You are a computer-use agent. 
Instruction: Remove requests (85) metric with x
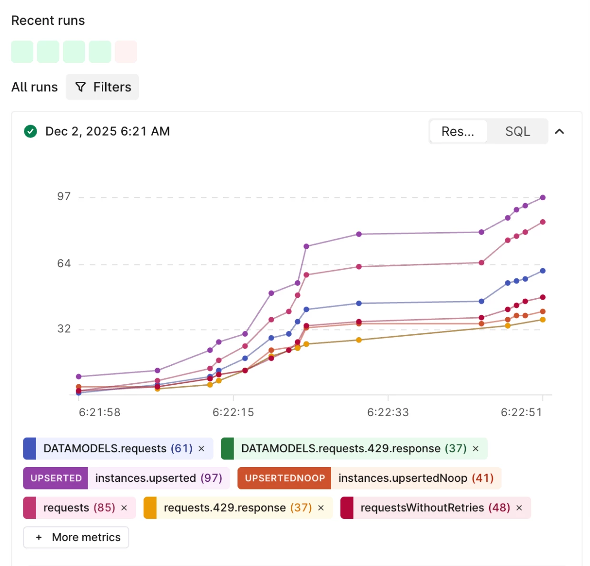pyautogui.click(x=124, y=508)
